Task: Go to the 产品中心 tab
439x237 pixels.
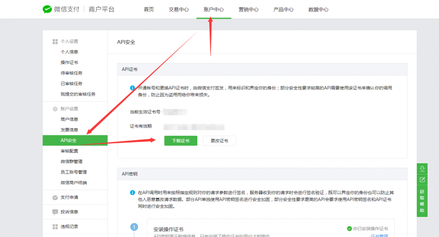Action: click(283, 9)
